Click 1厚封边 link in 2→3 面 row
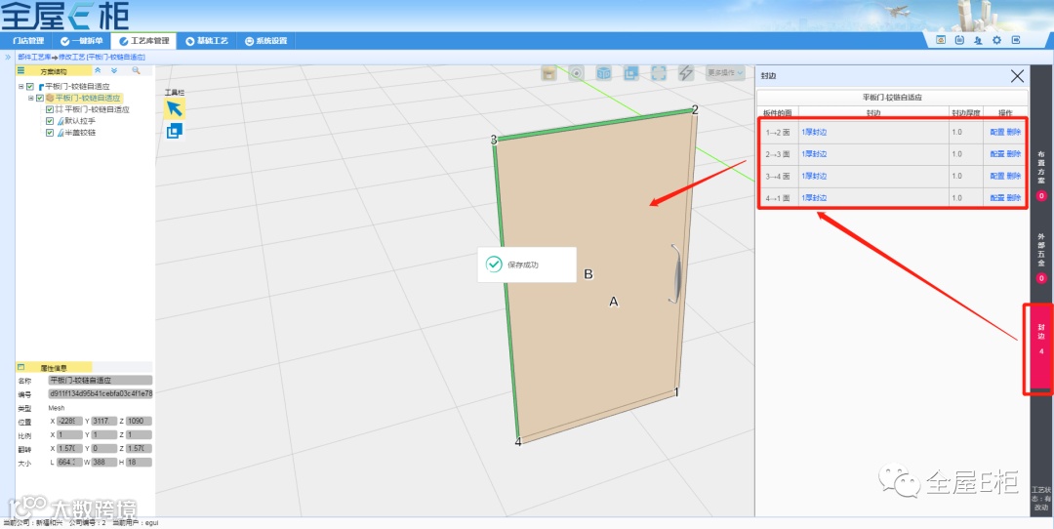 click(814, 154)
